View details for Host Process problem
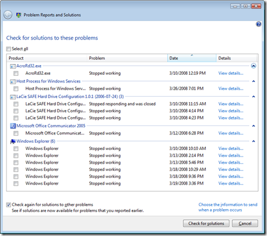 click(231, 88)
